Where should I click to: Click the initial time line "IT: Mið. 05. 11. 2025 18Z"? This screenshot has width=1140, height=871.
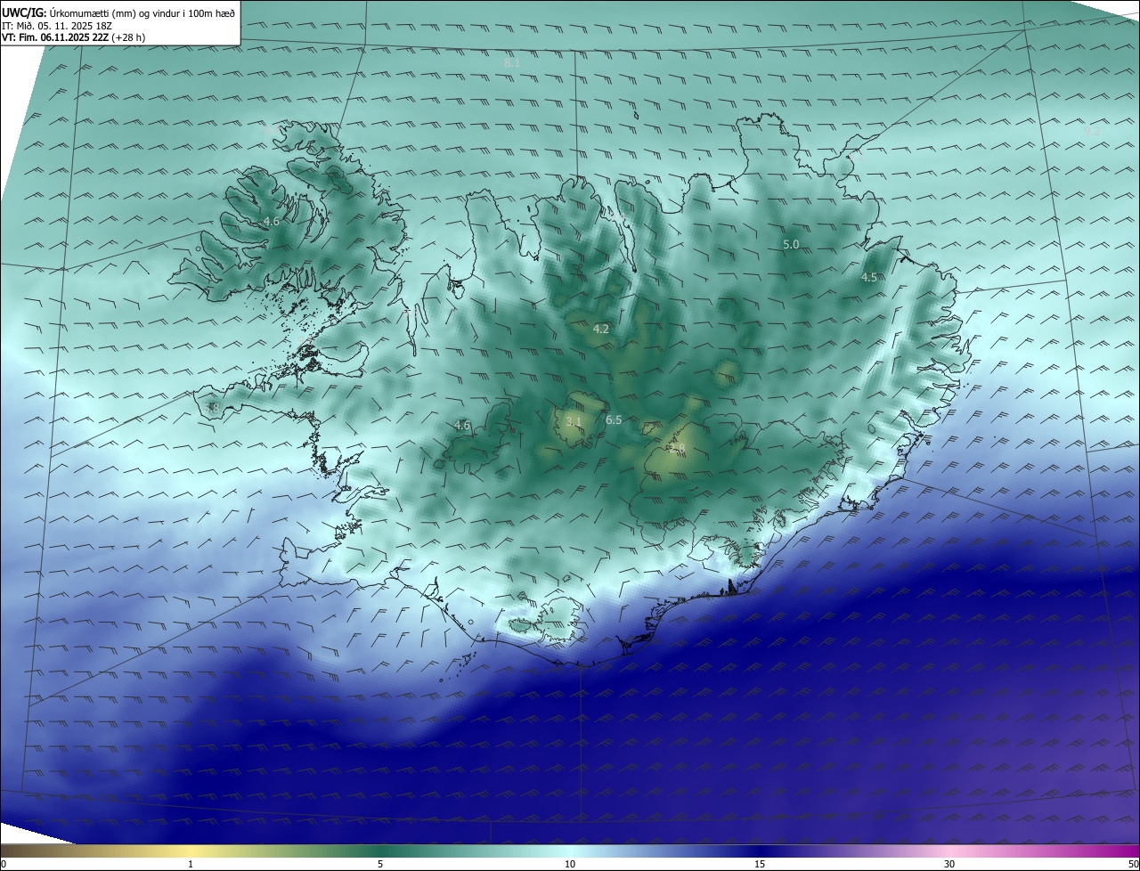coord(56,26)
